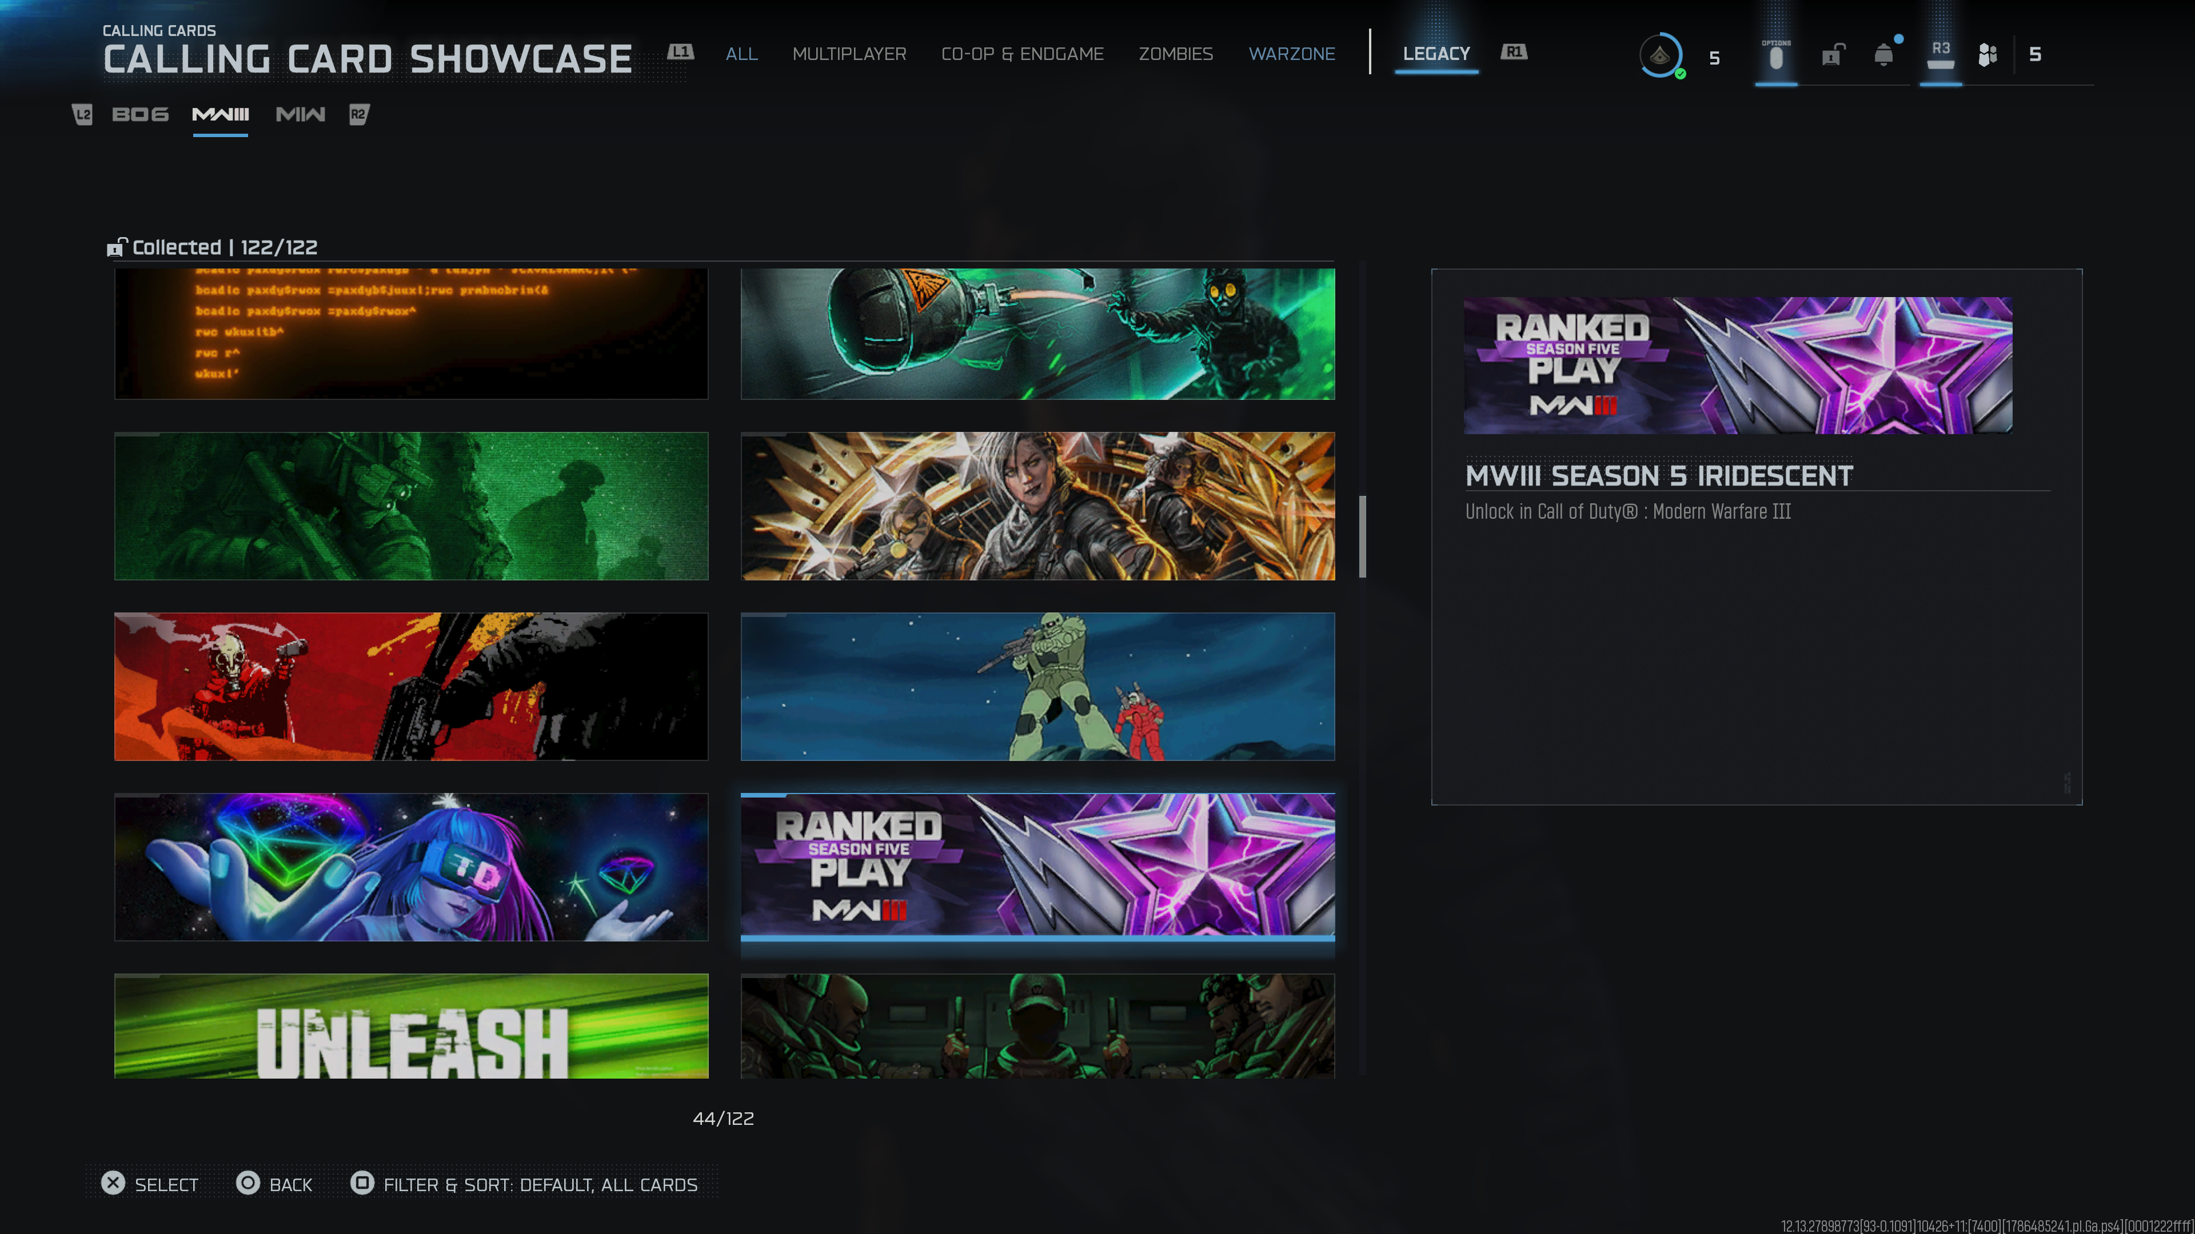Open the notifications bell icon
Image resolution: width=2195 pixels, height=1234 pixels.
click(1884, 55)
